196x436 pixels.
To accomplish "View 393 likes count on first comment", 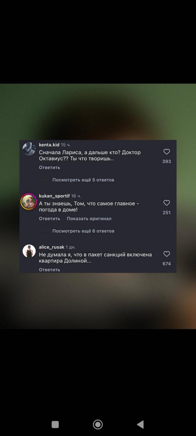I will coord(167,161).
